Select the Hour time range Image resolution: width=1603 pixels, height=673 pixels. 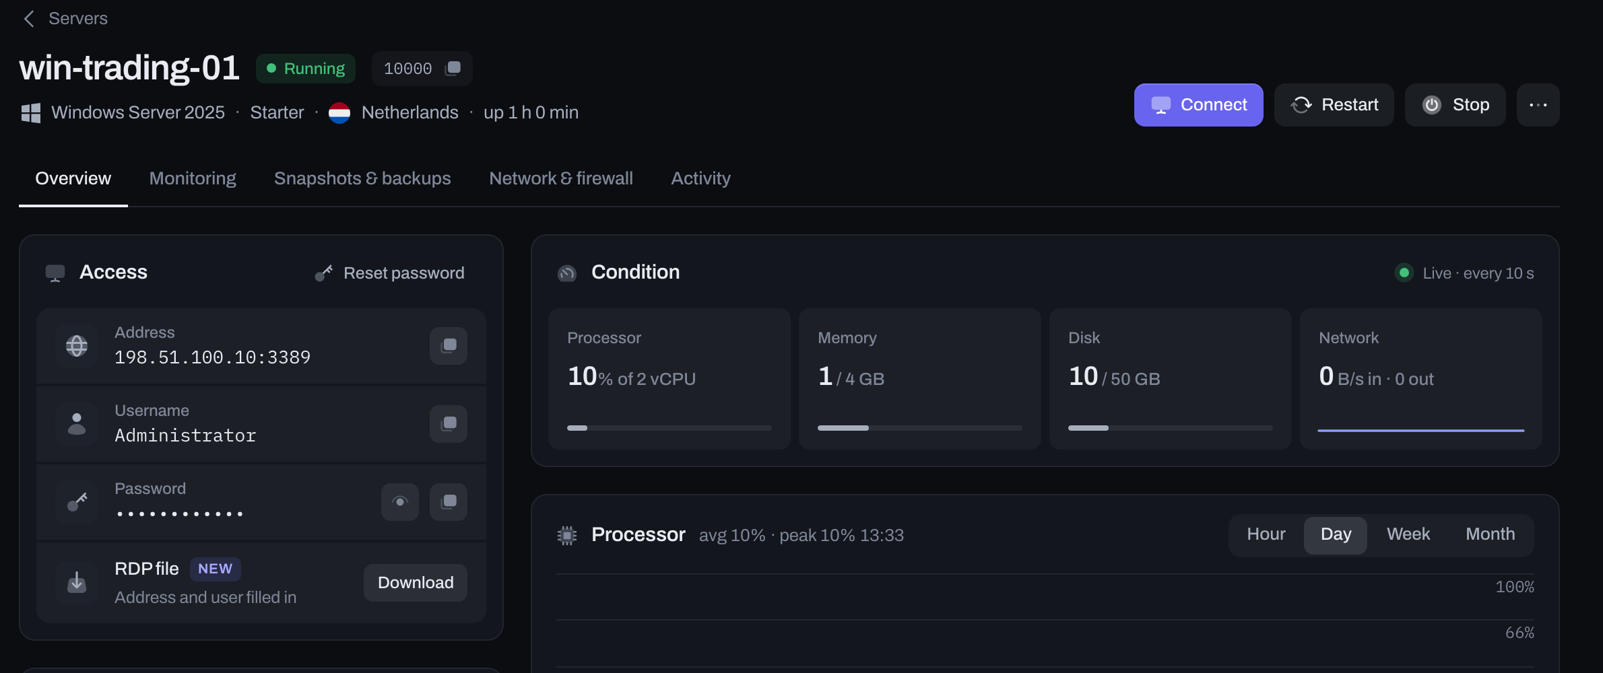point(1266,535)
